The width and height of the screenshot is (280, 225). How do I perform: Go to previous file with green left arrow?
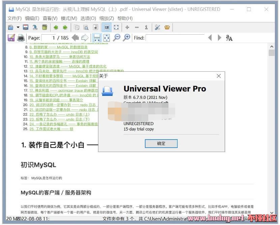tap(56, 27)
